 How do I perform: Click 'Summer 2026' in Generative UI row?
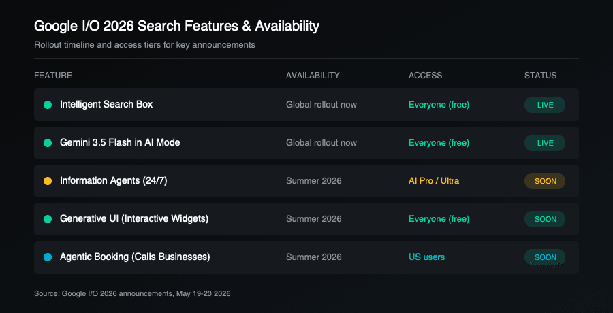coord(314,219)
